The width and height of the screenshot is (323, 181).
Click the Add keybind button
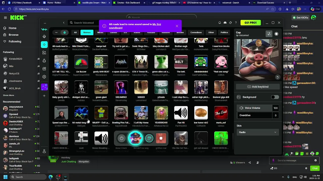(258, 87)
